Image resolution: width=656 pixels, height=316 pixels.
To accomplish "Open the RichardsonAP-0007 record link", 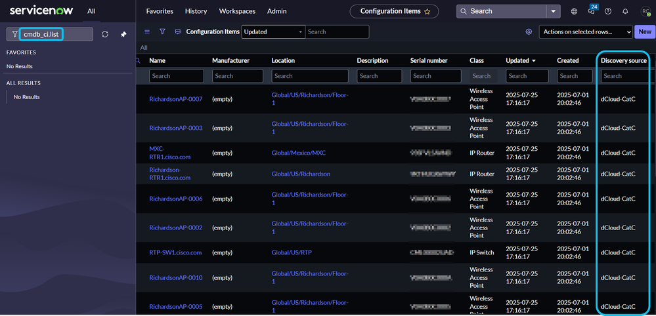I will [x=175, y=99].
